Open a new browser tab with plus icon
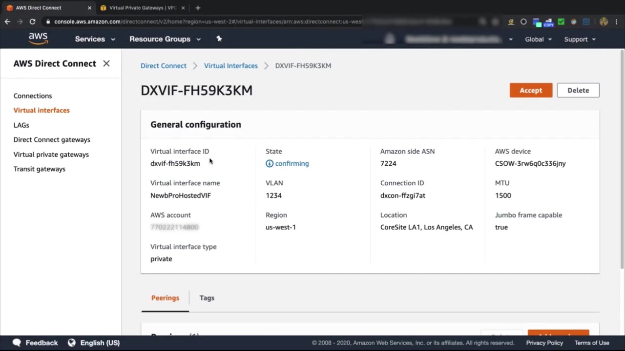Image resolution: width=625 pixels, height=351 pixels. click(198, 8)
